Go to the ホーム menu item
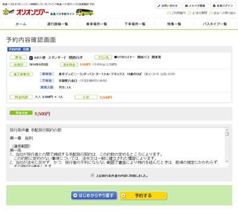The height and width of the screenshot is (218, 238). click(21, 24)
